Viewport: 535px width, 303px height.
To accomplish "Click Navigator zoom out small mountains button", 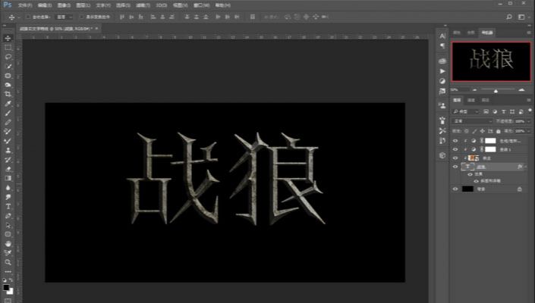I will click(474, 90).
